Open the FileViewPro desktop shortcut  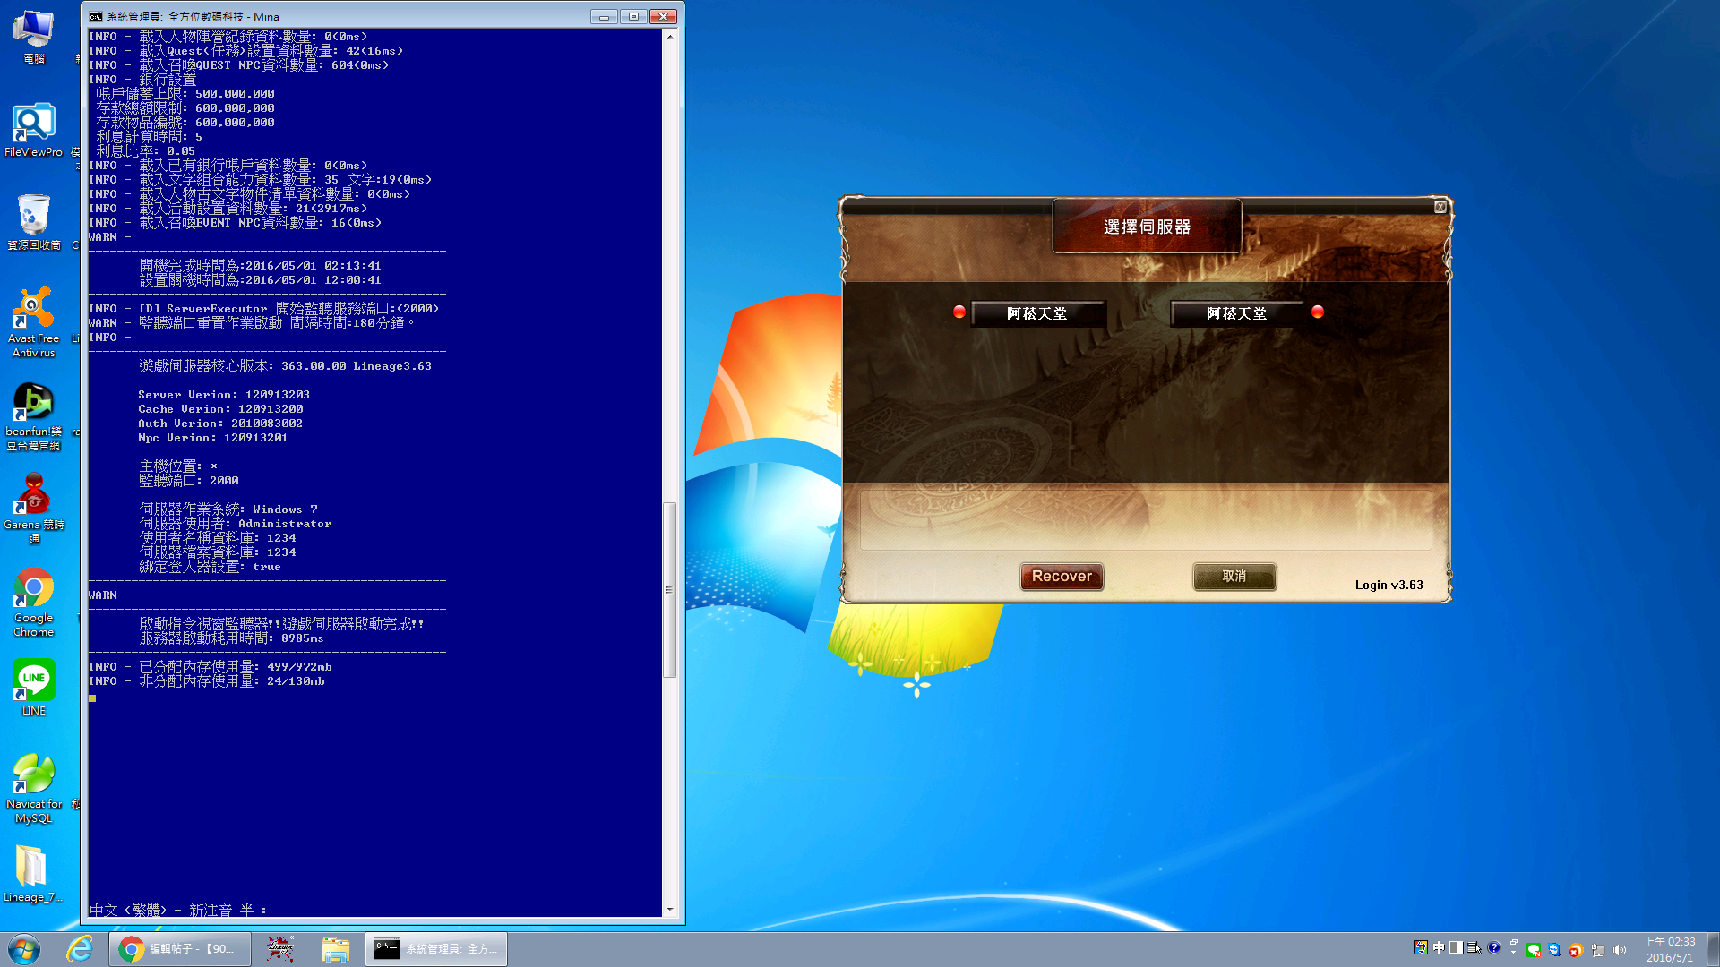pos(33,131)
